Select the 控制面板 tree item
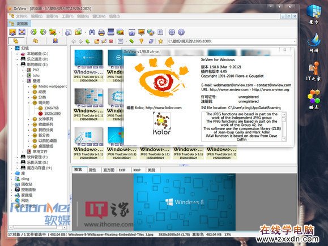The width and height of the screenshot is (328, 246). click(x=29, y=189)
